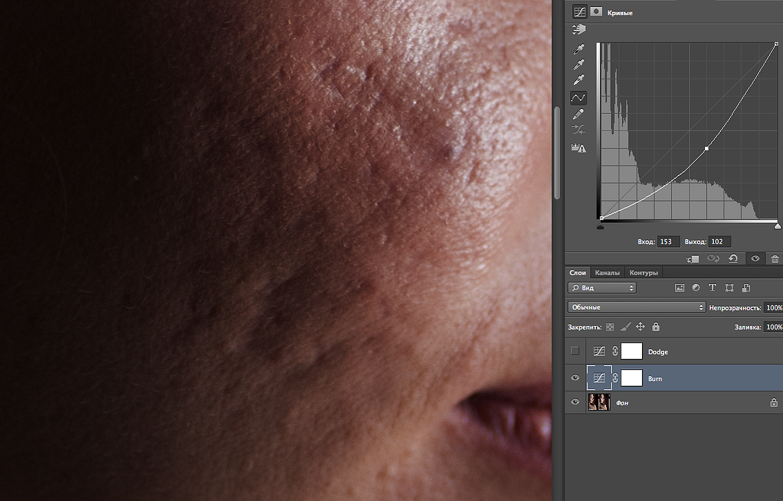Viewport: 783px width, 501px height.
Task: Click the smooth curve values icon
Action: click(x=578, y=130)
